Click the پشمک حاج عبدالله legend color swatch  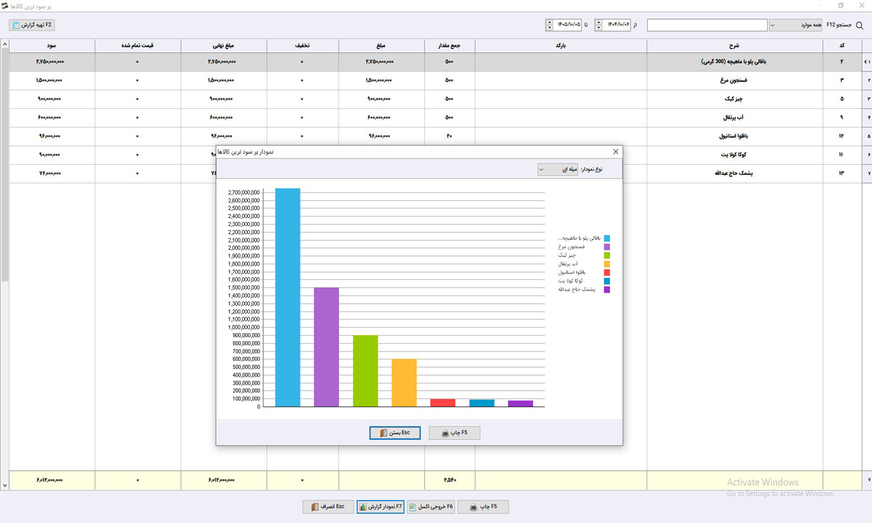tap(607, 289)
